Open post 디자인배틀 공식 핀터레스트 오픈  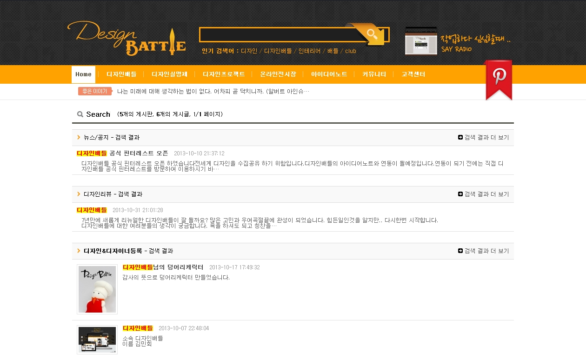122,153
